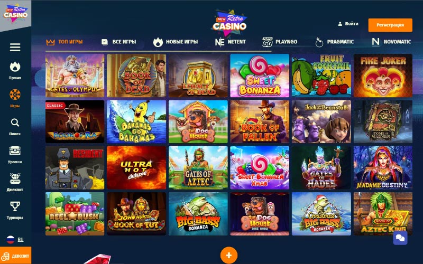Open the Gates of Olympus game thumbnail

click(x=75, y=76)
